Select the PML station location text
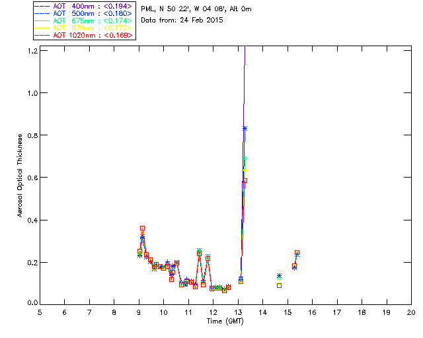Screen dimensions: 423x338 (196, 9)
